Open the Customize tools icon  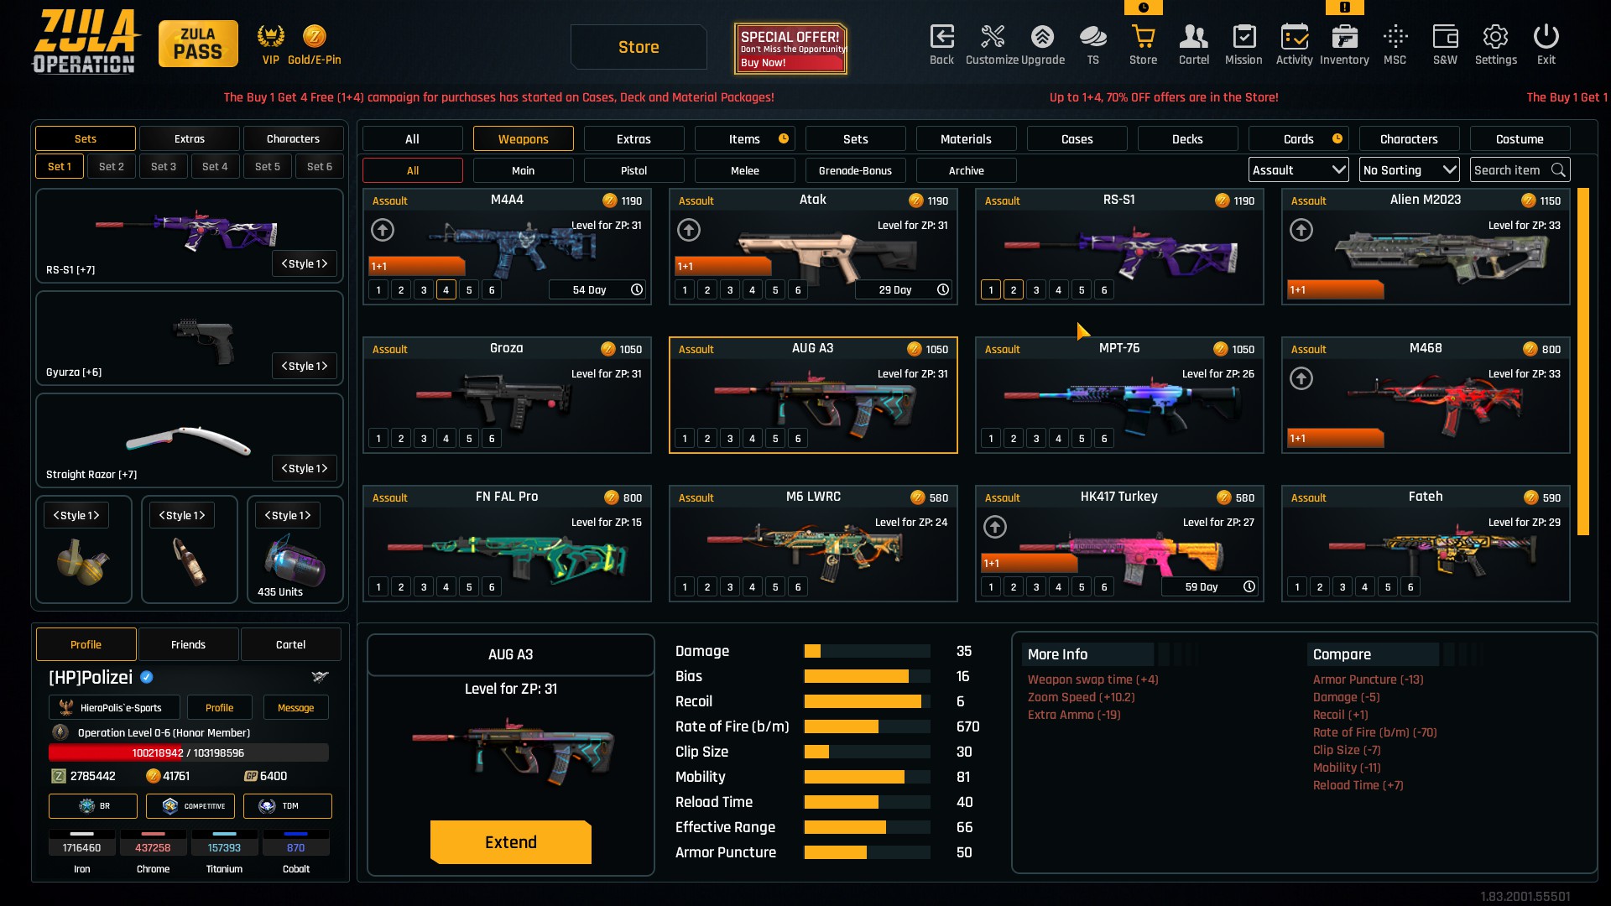992,37
